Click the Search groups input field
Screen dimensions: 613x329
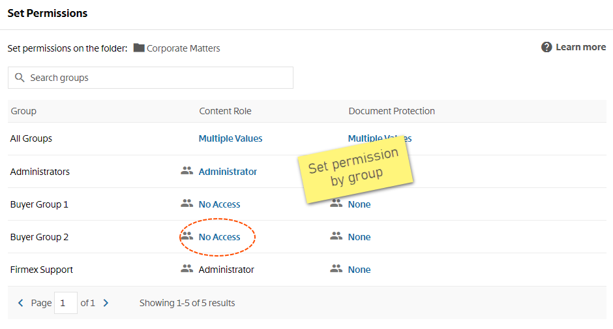coord(151,78)
